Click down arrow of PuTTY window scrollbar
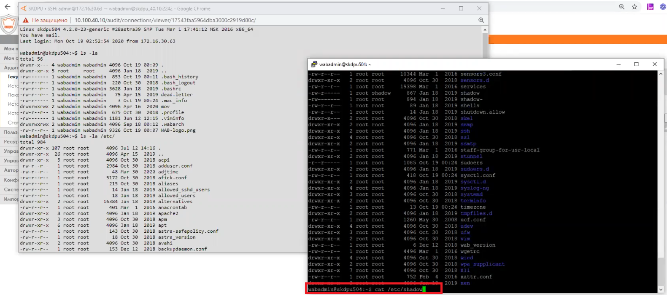The image size is (667, 295). [x=661, y=290]
